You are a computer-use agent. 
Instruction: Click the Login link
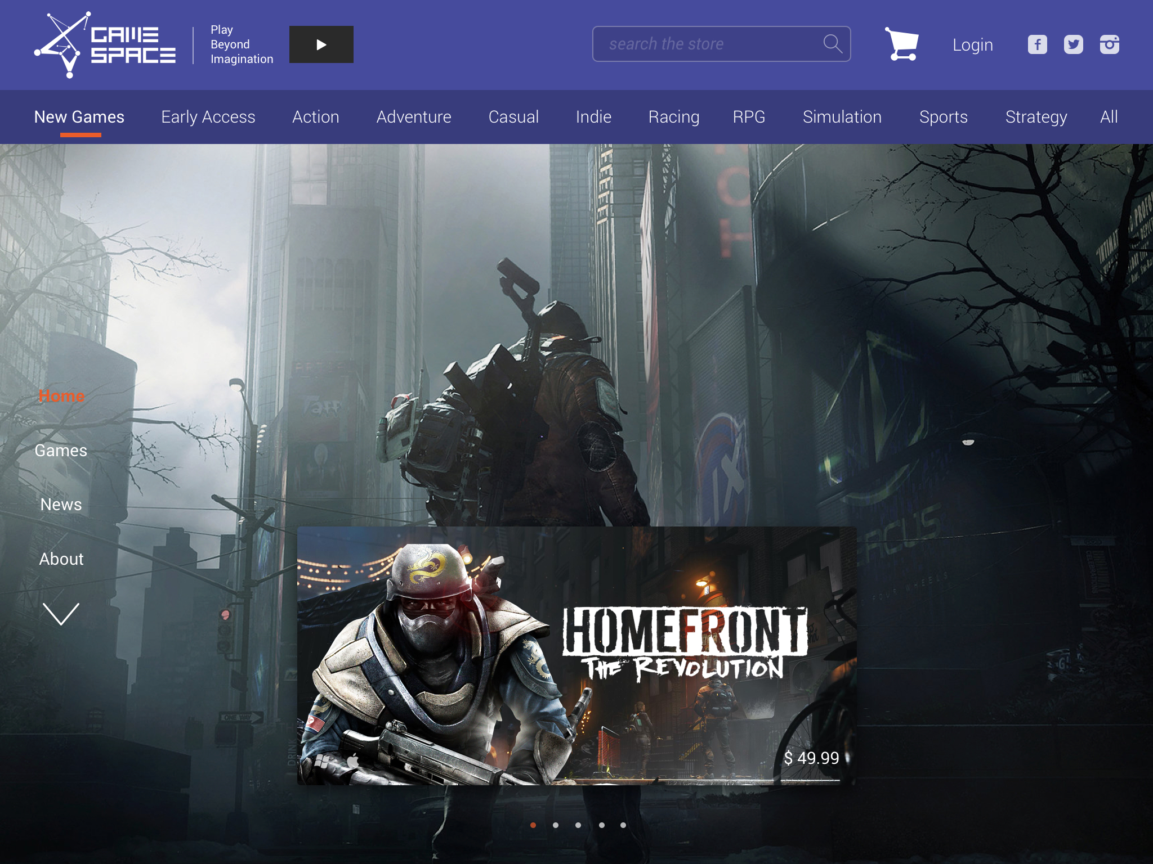tap(972, 45)
